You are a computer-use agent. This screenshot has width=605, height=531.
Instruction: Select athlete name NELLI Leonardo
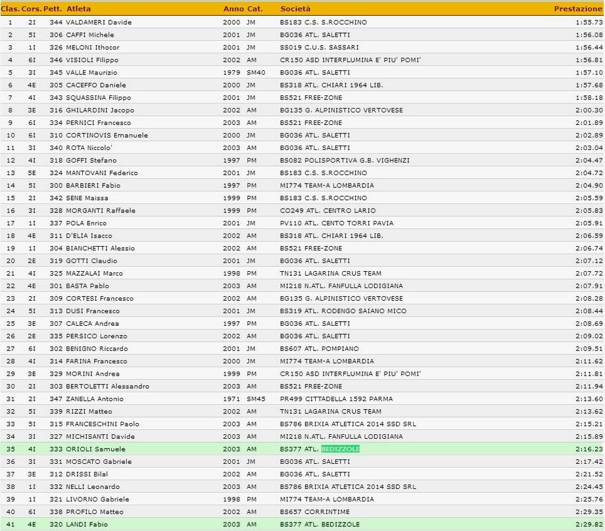click(93, 487)
